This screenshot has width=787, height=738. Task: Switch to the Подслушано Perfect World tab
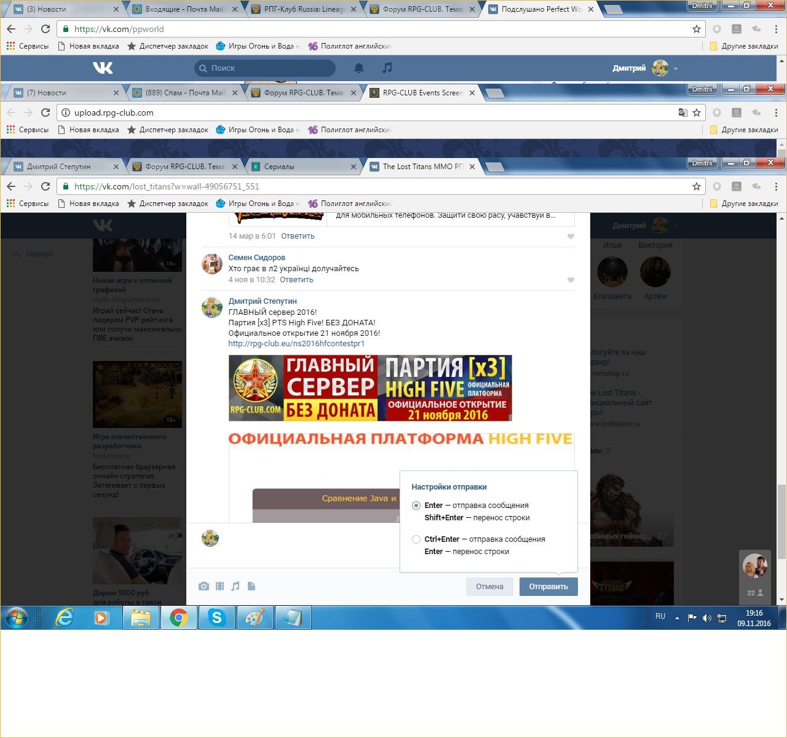[540, 9]
